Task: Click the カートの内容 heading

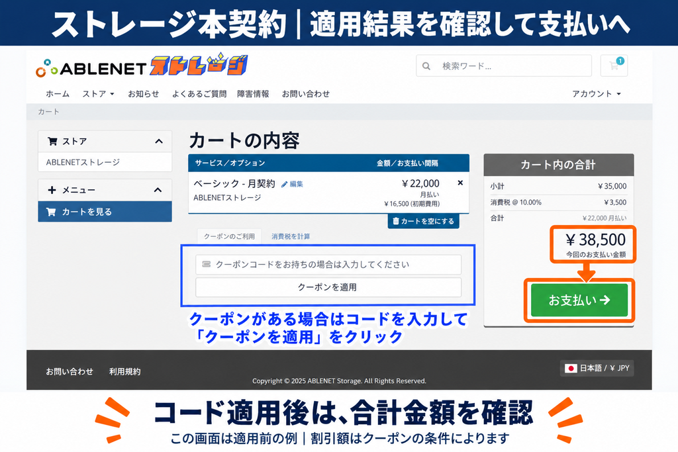Action: point(244,141)
